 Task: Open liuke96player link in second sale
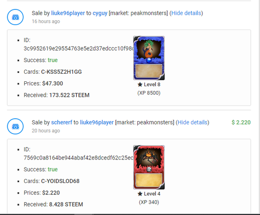97,122
